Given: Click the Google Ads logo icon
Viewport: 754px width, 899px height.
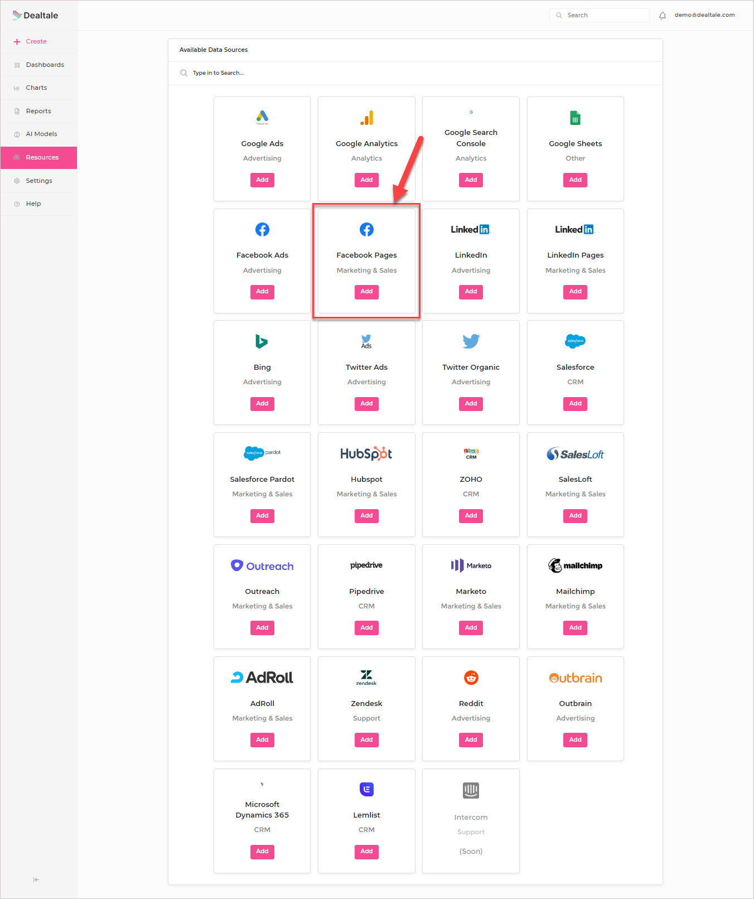Looking at the screenshot, I should (x=262, y=117).
